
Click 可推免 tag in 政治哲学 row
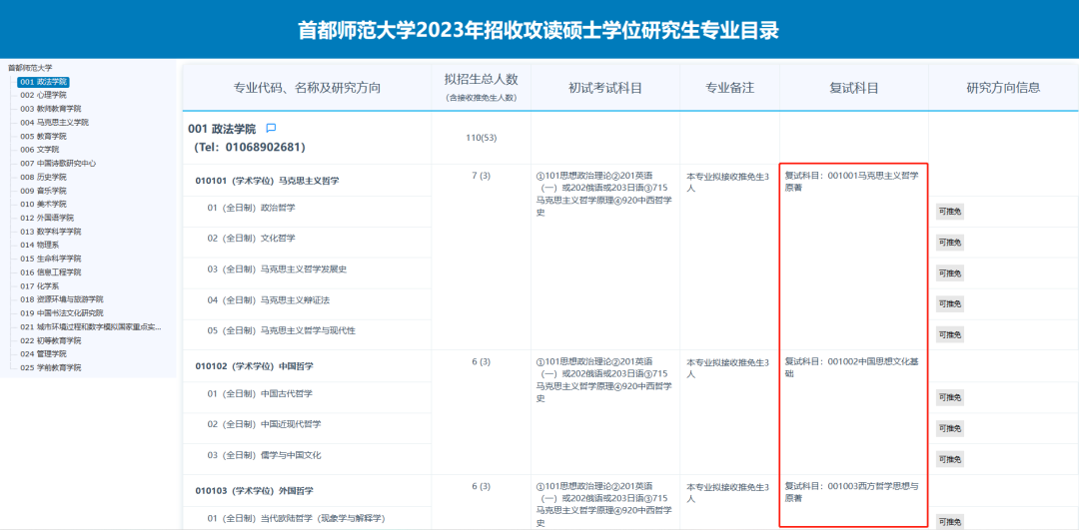click(x=950, y=212)
